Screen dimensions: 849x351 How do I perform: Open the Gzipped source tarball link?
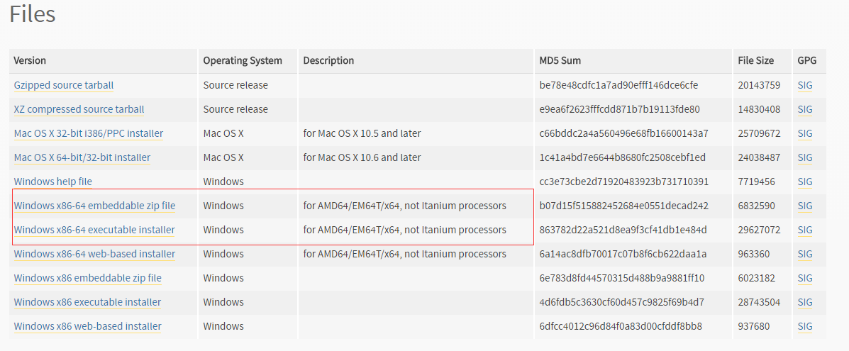[x=63, y=85]
